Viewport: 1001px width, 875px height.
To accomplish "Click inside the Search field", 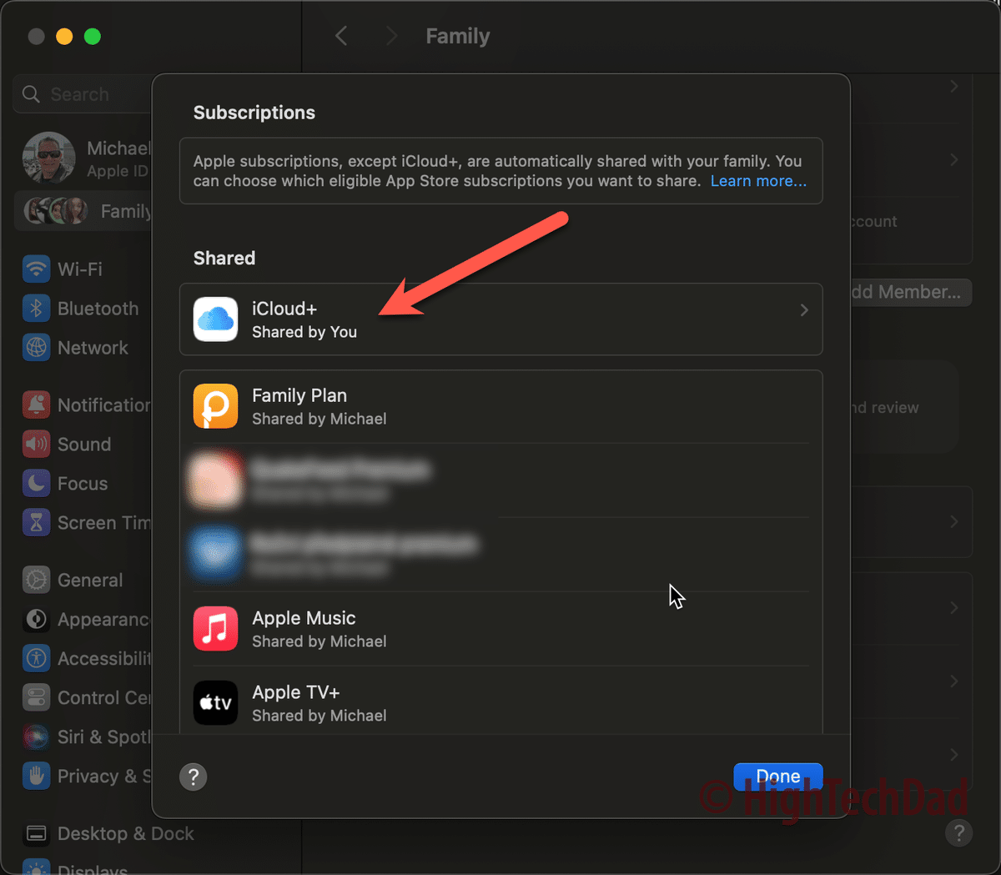I will tap(83, 94).
